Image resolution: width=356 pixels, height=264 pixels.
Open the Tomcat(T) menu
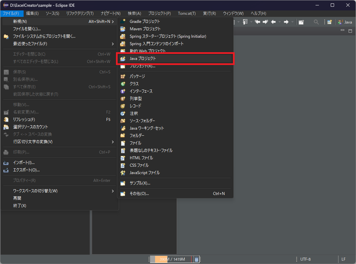coord(187,13)
